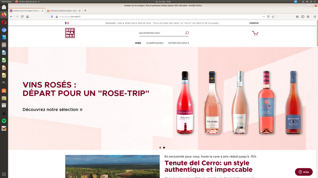Click the search magnifier icon

click(187, 33)
